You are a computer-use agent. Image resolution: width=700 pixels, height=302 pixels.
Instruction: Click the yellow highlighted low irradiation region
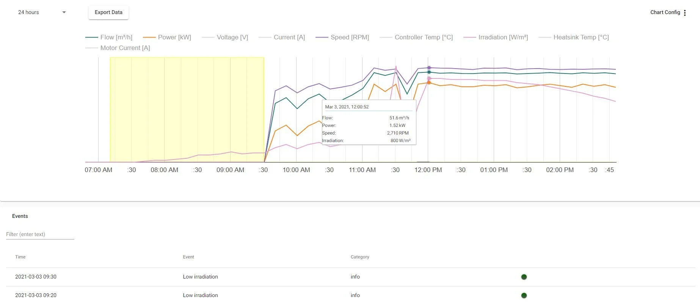tap(187, 110)
